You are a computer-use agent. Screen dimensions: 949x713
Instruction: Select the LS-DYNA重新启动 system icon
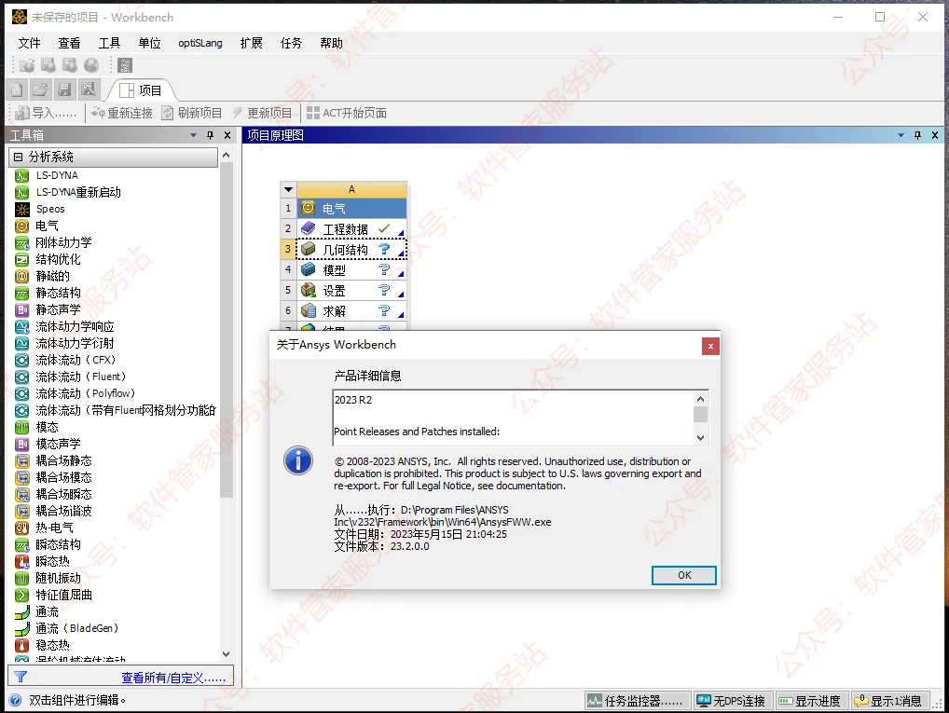[21, 193]
